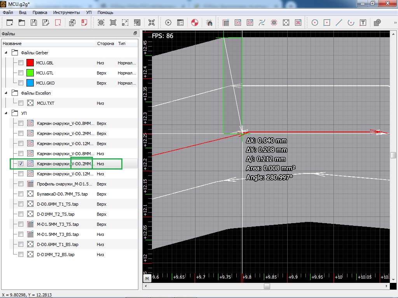Image resolution: width=398 pixels, height=298 pixels.
Task: Click the green MCU.GTL color swatch
Action: (x=30, y=73)
